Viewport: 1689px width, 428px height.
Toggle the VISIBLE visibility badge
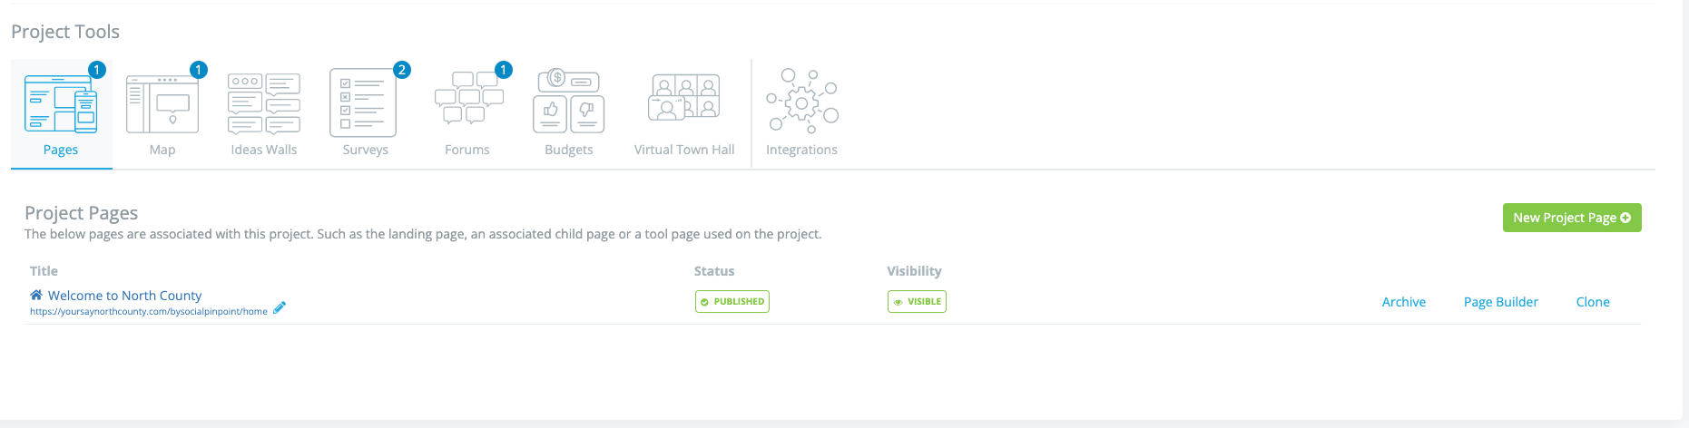click(917, 302)
